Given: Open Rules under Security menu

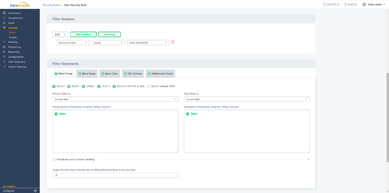Looking at the screenshot, I should click(13, 32).
